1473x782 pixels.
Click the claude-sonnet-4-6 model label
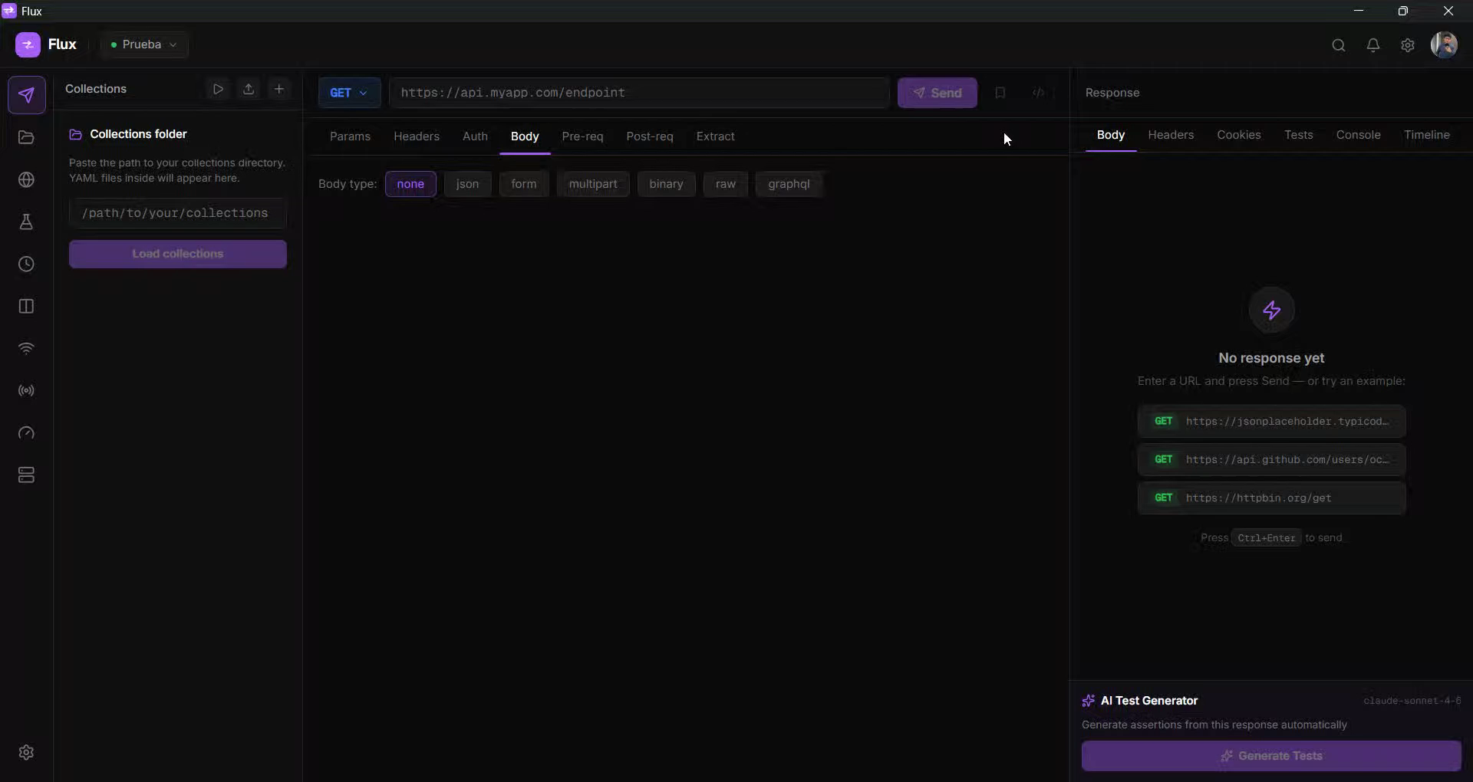(1412, 701)
